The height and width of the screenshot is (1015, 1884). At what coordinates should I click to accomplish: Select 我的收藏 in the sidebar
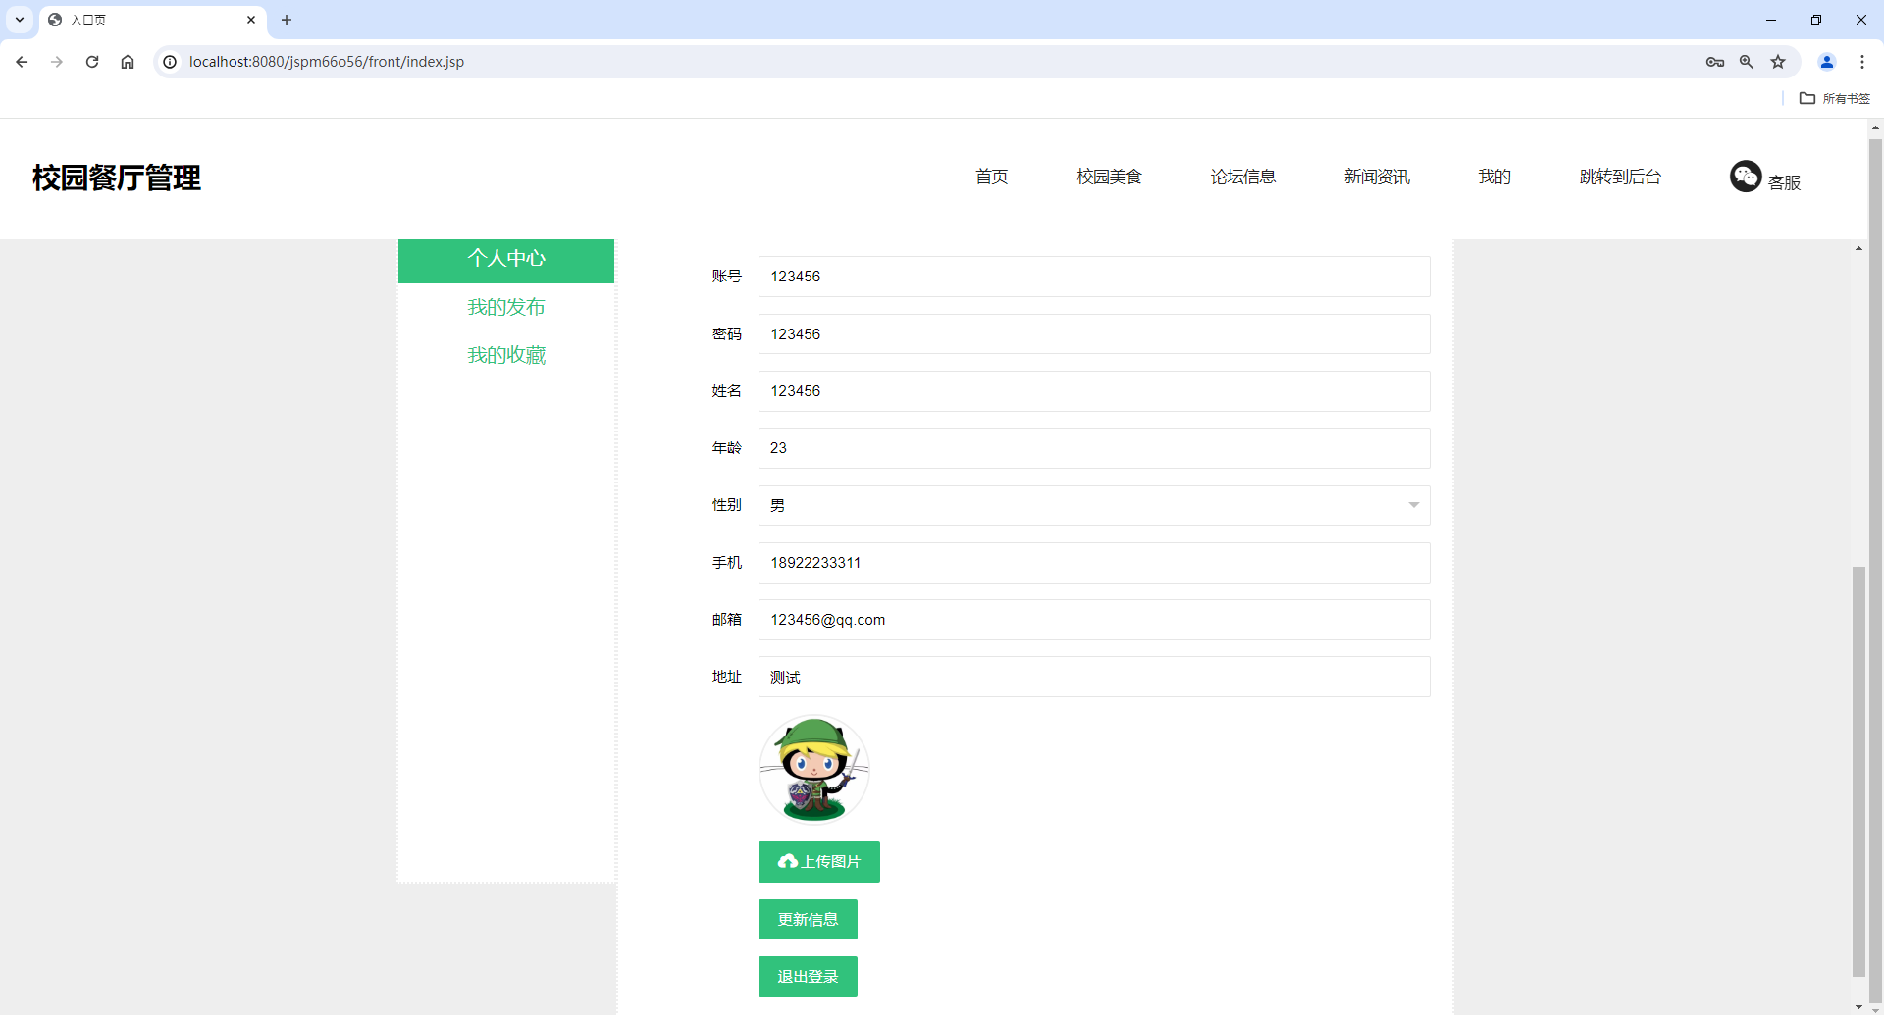(x=506, y=354)
